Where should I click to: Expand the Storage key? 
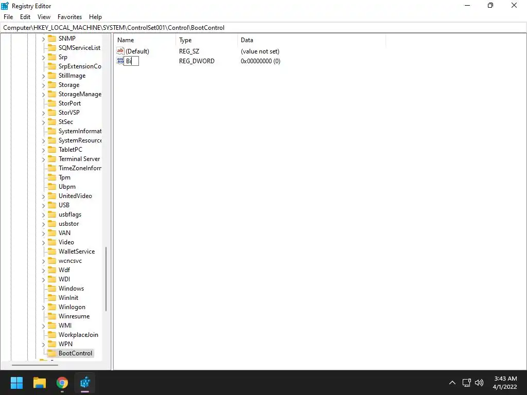[x=43, y=85]
